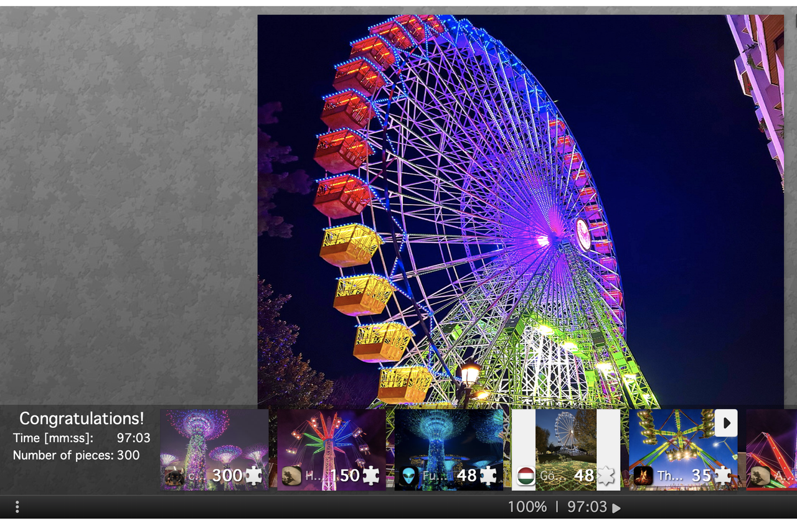Click the Time [mm:ss] label
This screenshot has height=528, width=797.
pyautogui.click(x=53, y=438)
